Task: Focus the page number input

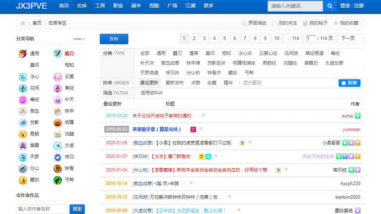Action: click(x=311, y=39)
